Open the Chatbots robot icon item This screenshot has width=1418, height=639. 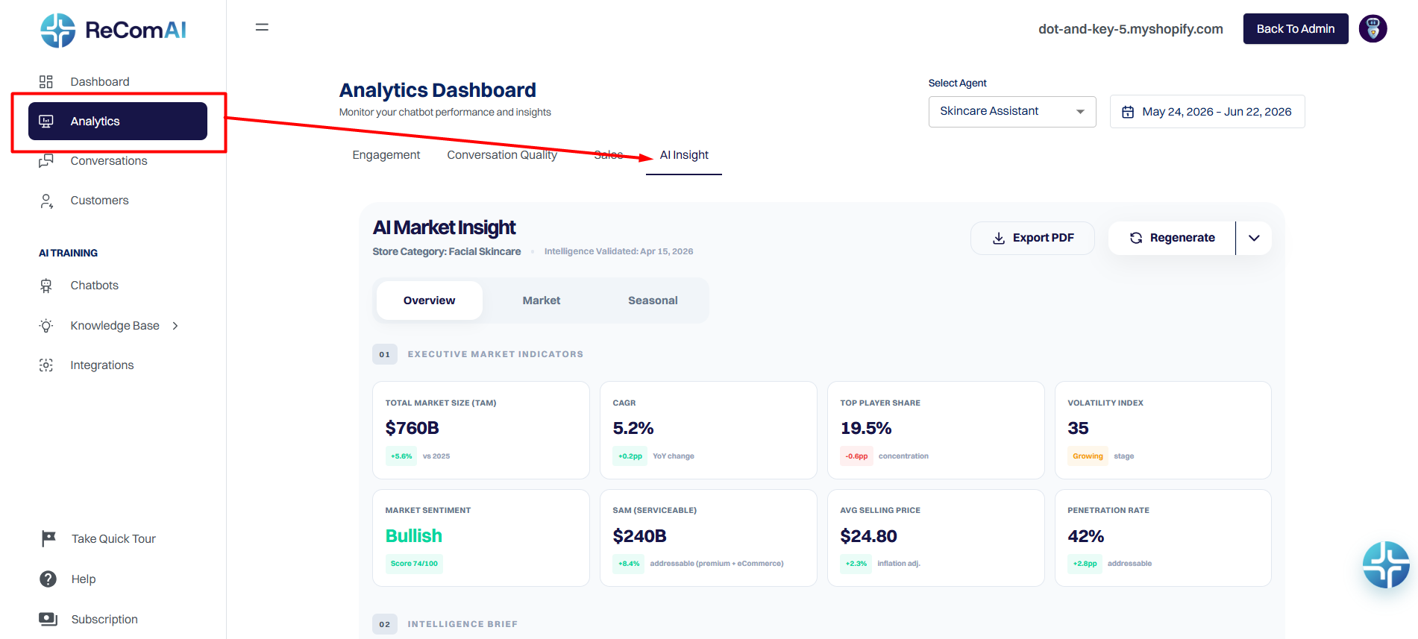[x=46, y=286]
